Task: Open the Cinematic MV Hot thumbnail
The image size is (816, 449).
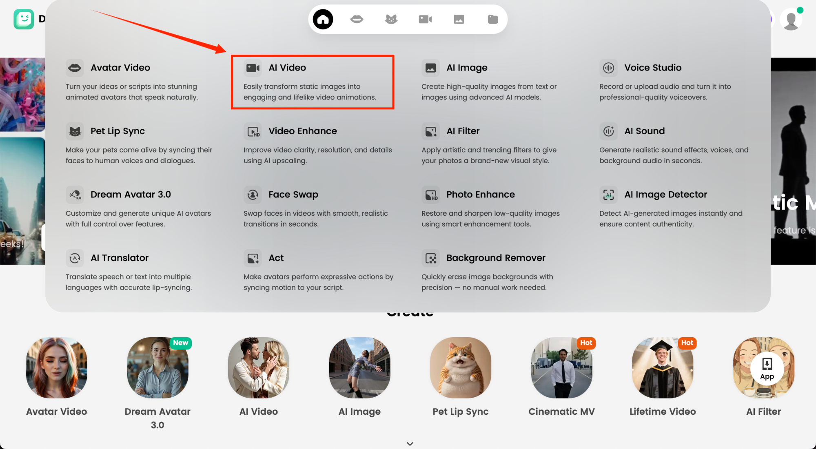Action: point(561,367)
